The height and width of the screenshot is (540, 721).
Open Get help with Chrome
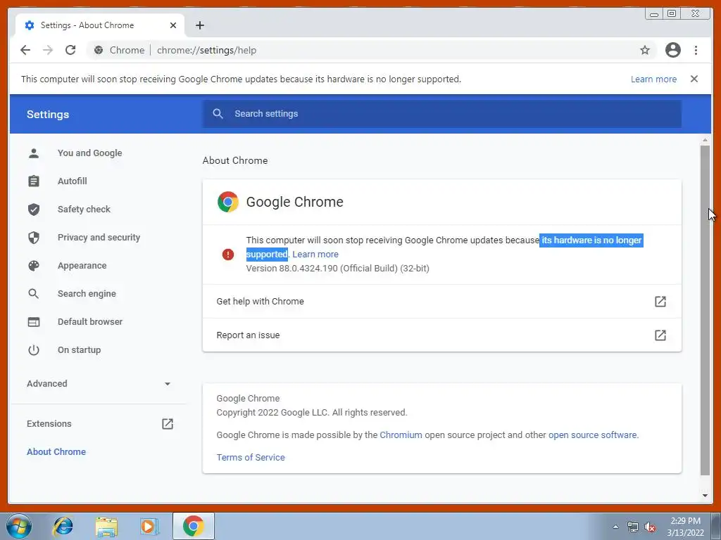pyautogui.click(x=442, y=302)
